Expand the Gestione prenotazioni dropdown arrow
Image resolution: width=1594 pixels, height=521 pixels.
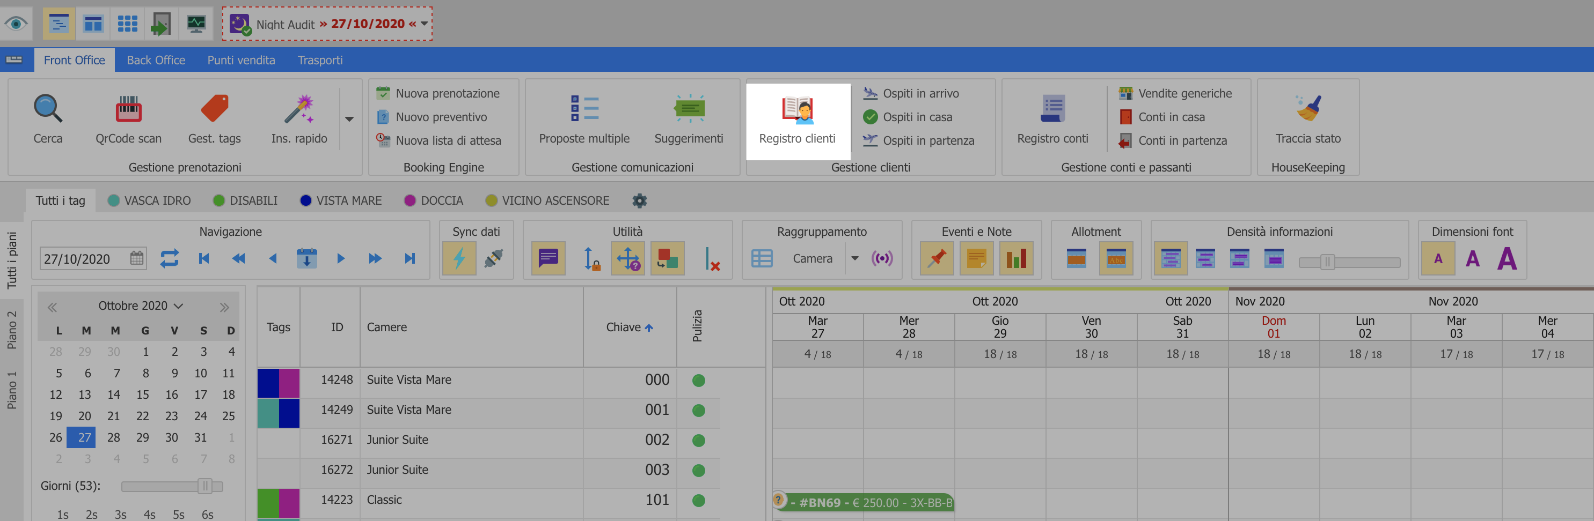(x=349, y=120)
